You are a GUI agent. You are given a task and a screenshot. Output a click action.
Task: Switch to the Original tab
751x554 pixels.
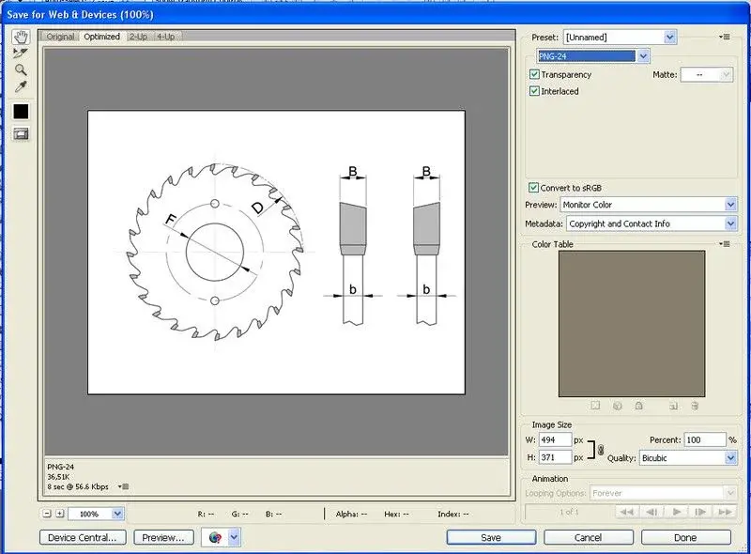[60, 37]
